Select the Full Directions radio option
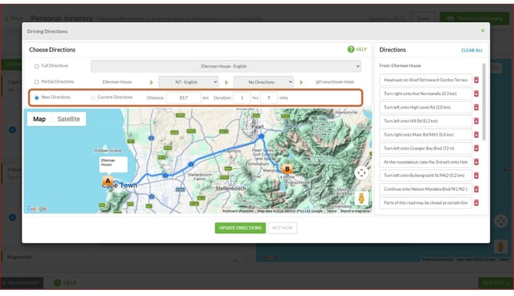Image resolution: width=514 pixels, height=296 pixels. tap(36, 66)
